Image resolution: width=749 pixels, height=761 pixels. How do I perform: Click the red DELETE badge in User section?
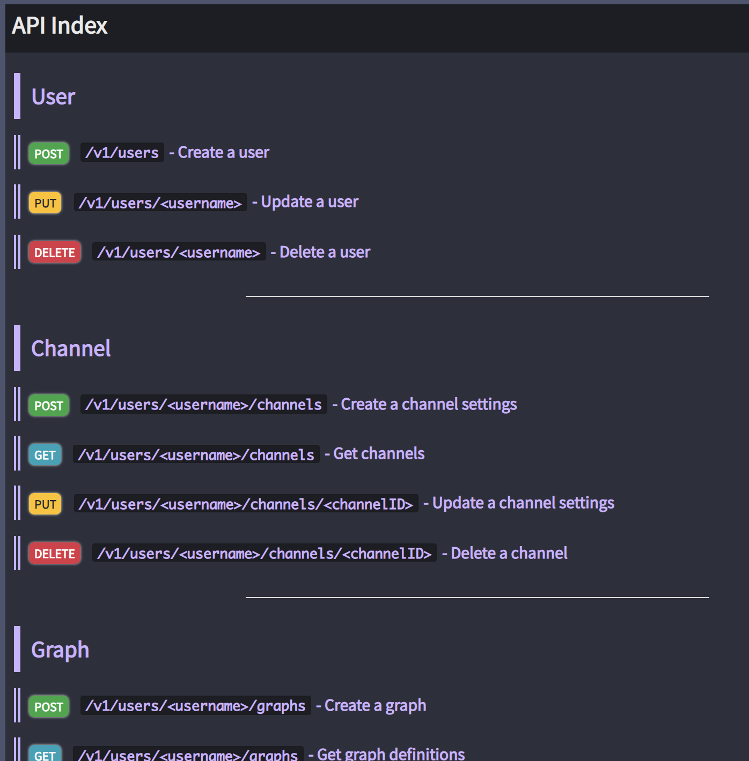click(x=55, y=252)
